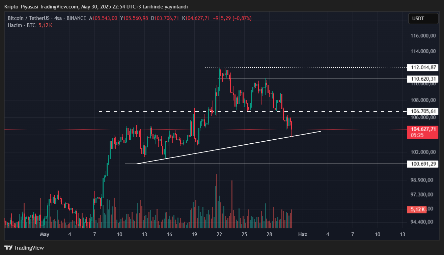The height and width of the screenshot is (255, 444).
Task: Click the high value Y105.560,98
Action: 134,18
